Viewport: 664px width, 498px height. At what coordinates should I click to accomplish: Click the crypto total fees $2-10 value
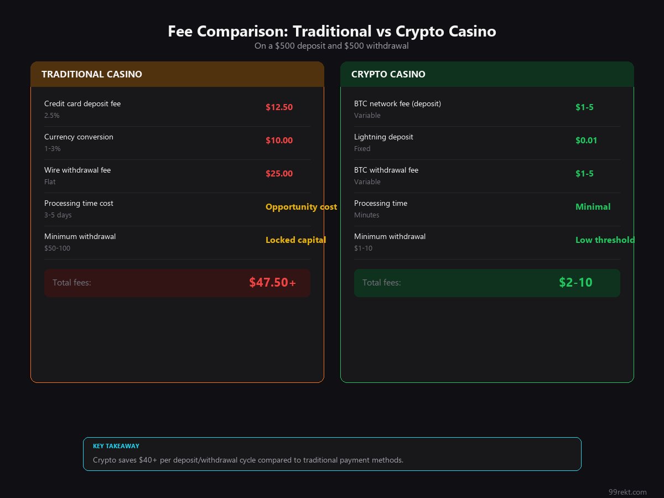pyautogui.click(x=575, y=283)
